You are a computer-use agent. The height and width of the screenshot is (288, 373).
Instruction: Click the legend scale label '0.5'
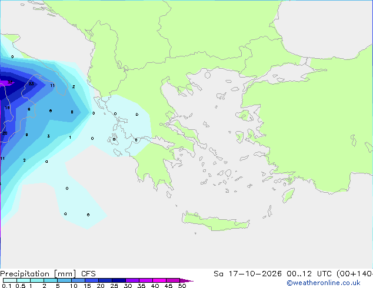(x=20, y=286)
